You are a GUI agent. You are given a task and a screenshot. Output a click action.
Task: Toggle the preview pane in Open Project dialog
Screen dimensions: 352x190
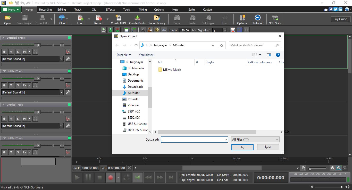269,55
